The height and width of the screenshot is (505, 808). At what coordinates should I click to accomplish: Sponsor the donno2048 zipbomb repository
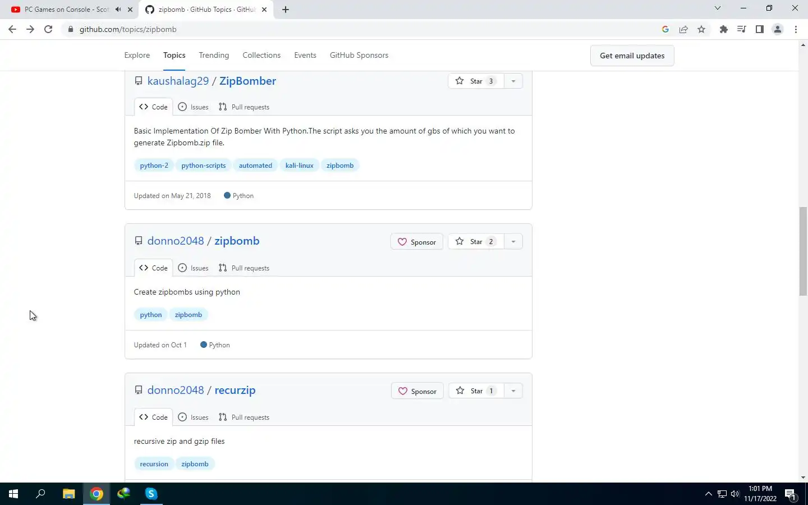point(417,242)
